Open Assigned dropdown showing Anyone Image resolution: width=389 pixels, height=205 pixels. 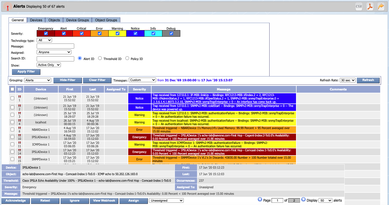54,52
